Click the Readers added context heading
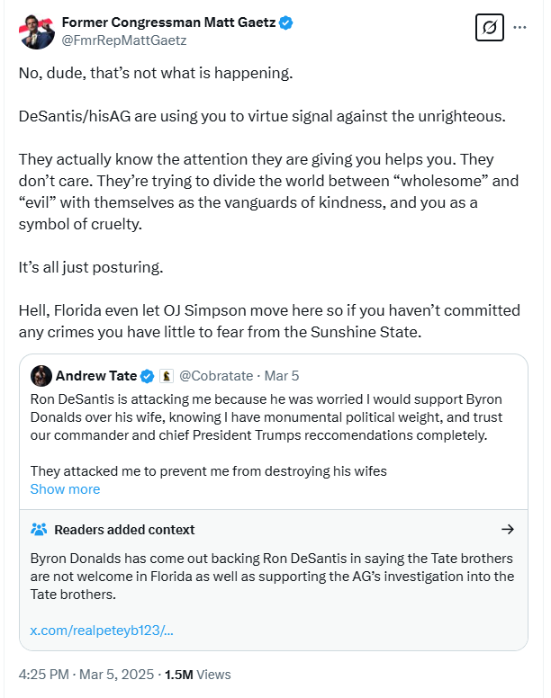This screenshot has width=551, height=698. coord(124,529)
